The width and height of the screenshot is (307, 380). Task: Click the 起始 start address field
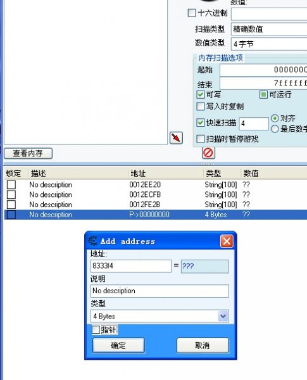click(x=263, y=70)
